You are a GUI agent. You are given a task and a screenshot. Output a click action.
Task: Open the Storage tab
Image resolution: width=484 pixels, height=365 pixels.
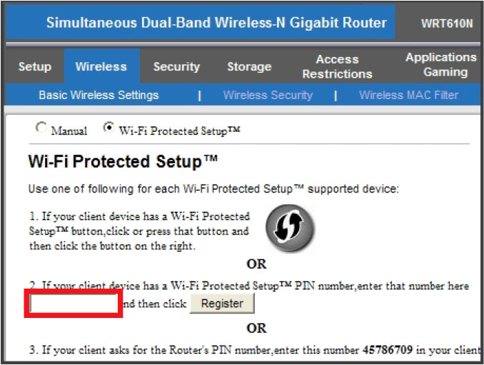pyautogui.click(x=249, y=67)
